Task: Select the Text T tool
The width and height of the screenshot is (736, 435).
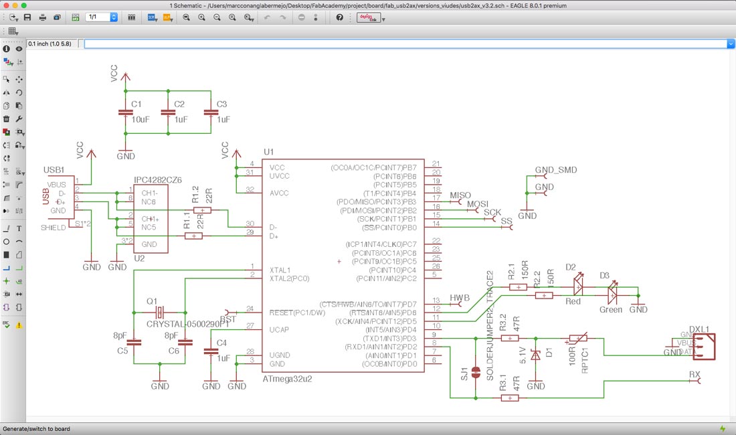Action: pyautogui.click(x=19, y=228)
